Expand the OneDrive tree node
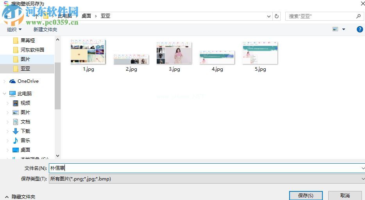Screen dimensions: 365x200 [4, 81]
